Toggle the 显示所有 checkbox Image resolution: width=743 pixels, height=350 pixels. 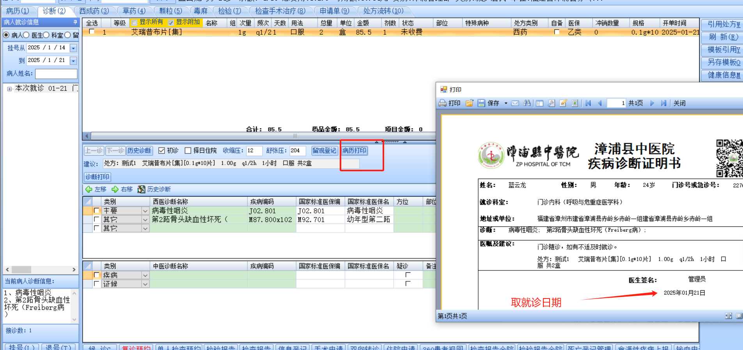click(x=134, y=23)
